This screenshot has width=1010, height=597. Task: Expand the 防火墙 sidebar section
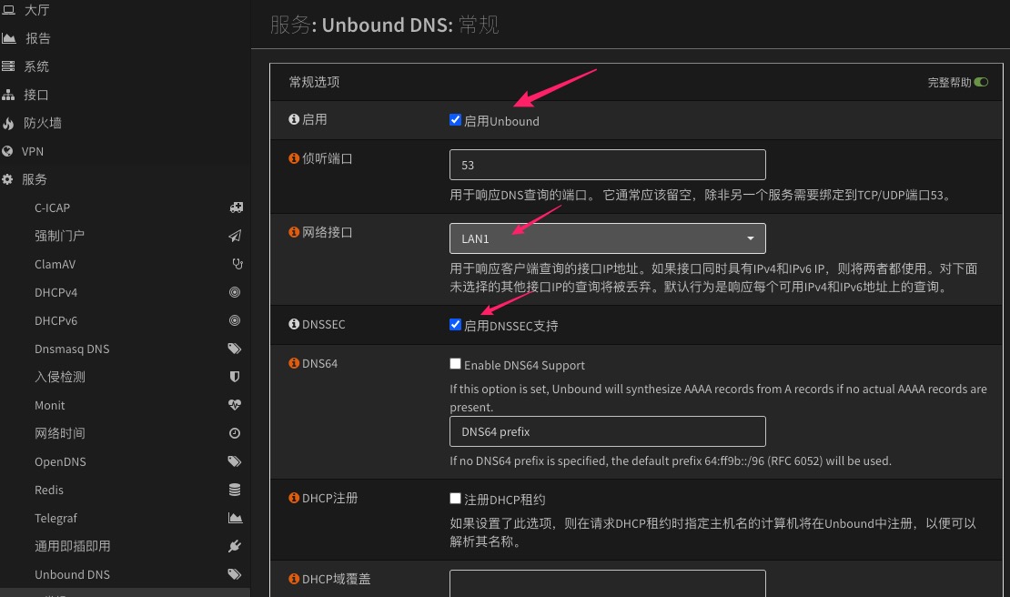tap(42, 123)
